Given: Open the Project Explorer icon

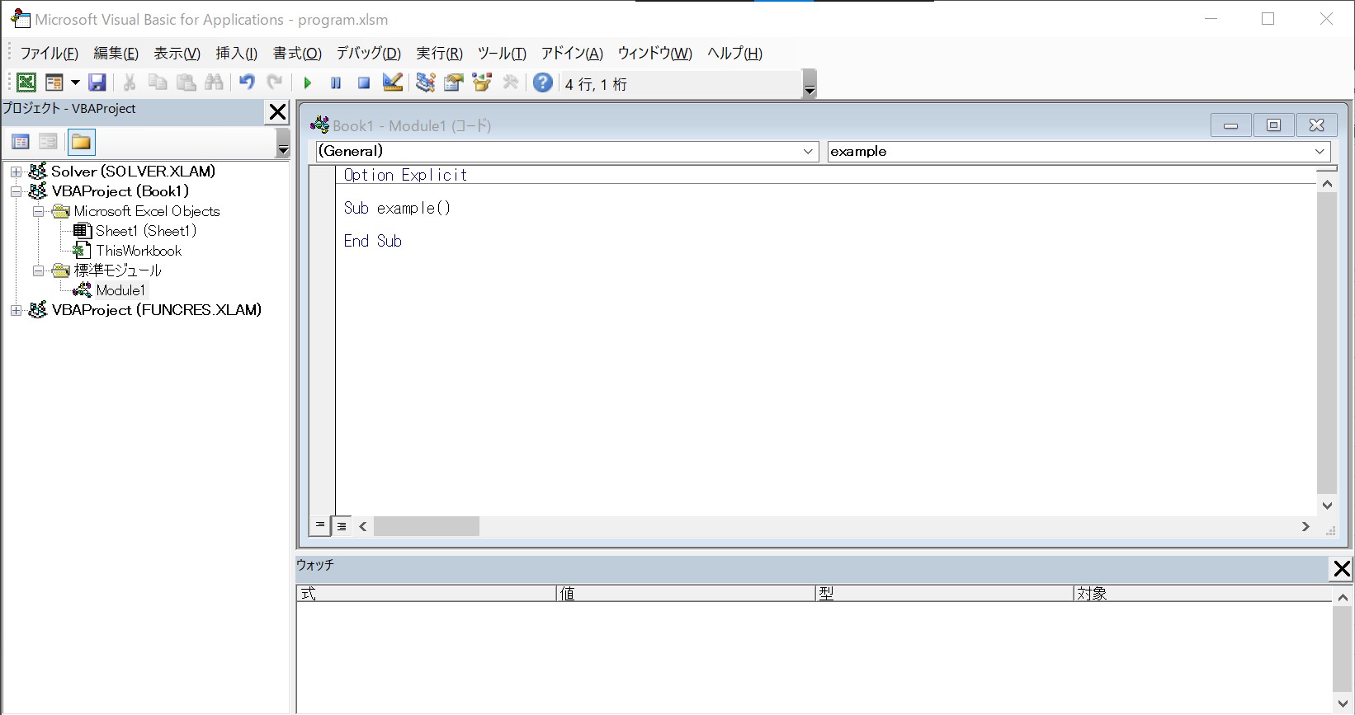Looking at the screenshot, I should (426, 82).
